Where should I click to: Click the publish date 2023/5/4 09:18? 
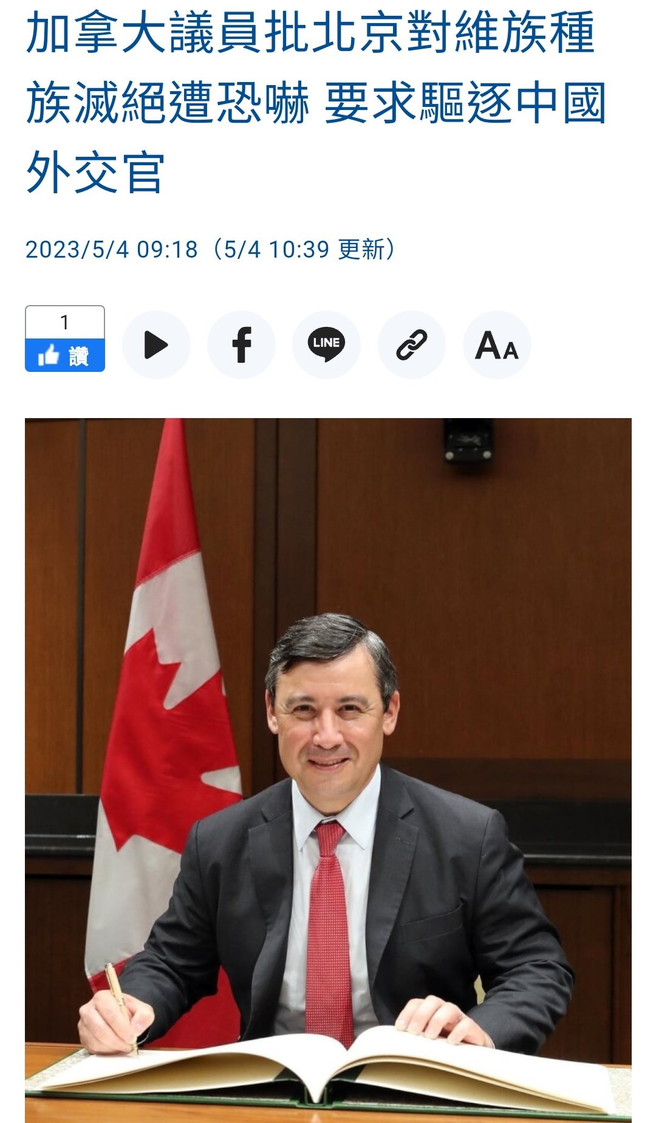(x=112, y=249)
